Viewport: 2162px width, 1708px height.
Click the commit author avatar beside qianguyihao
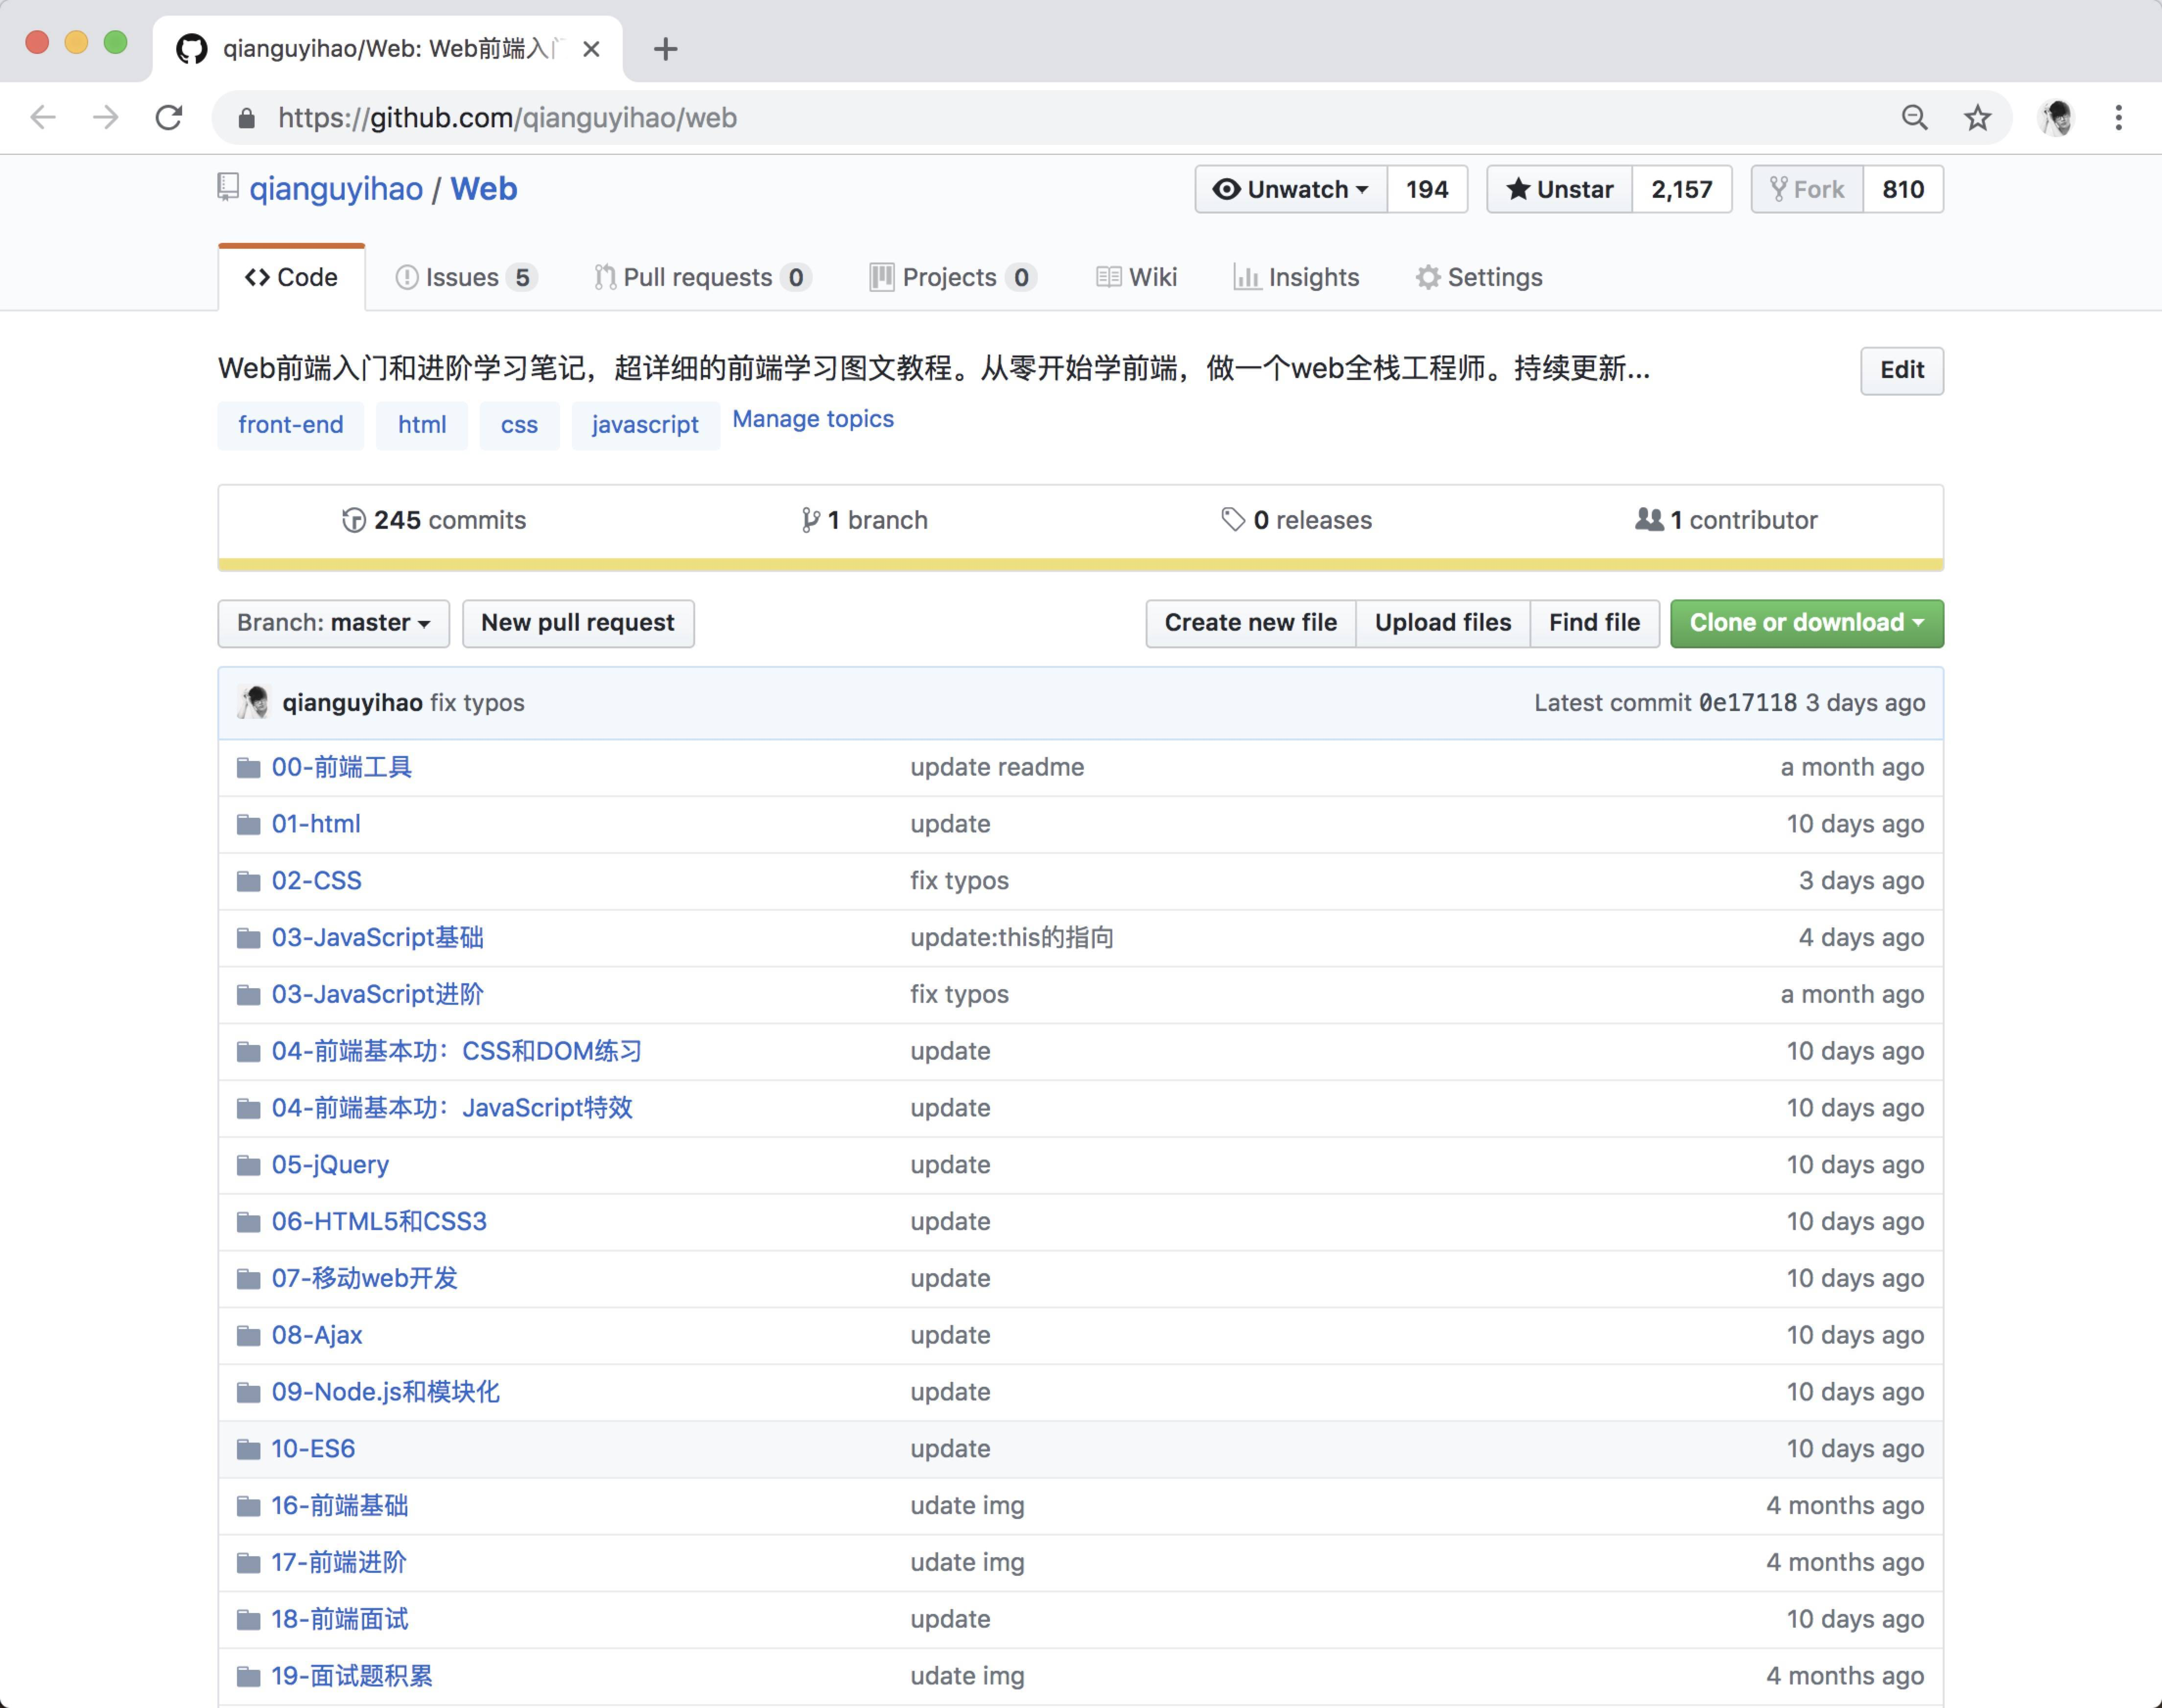click(x=254, y=702)
